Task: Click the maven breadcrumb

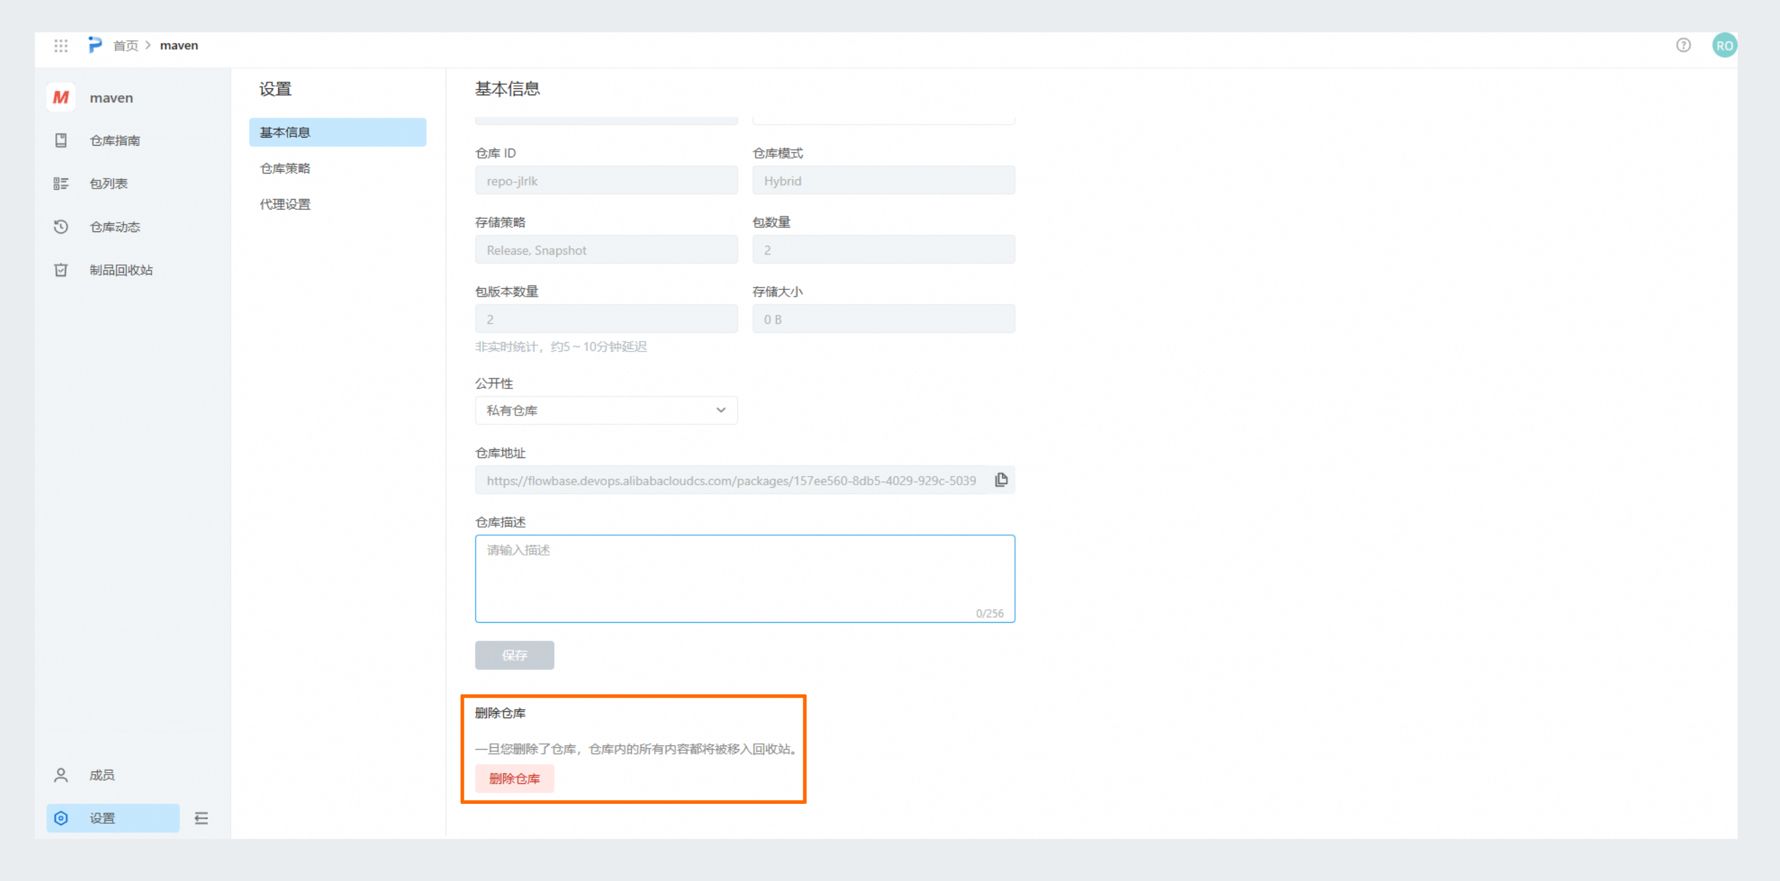Action: (x=179, y=45)
